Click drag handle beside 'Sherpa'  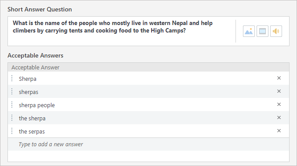(x=12, y=78)
